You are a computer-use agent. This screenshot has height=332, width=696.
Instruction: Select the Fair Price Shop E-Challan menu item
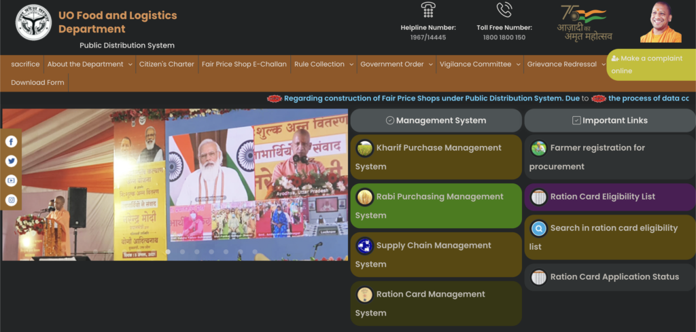244,64
